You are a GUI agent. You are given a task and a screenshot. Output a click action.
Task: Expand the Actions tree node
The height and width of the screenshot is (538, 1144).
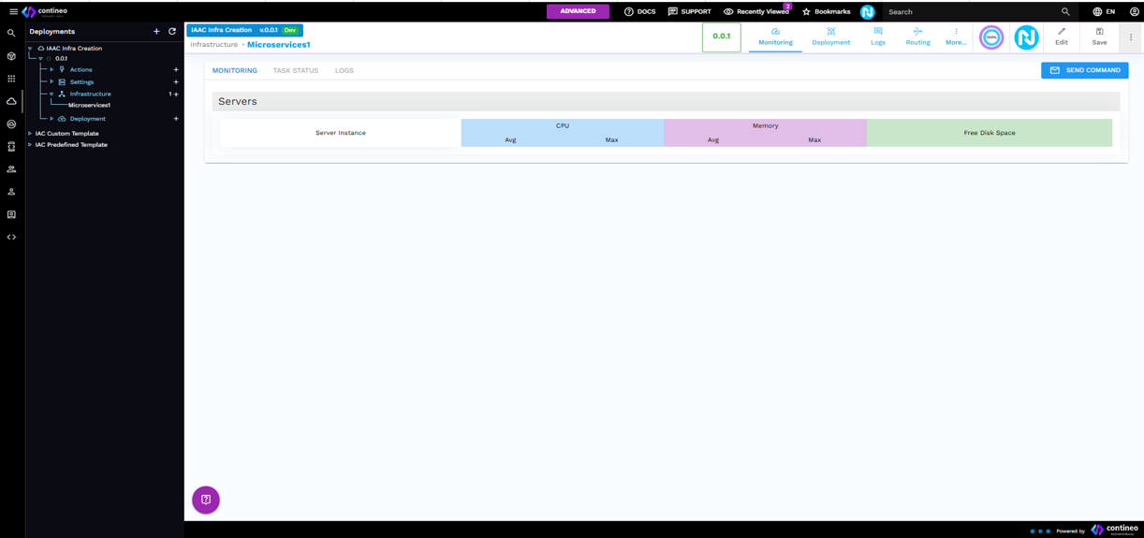pyautogui.click(x=52, y=69)
